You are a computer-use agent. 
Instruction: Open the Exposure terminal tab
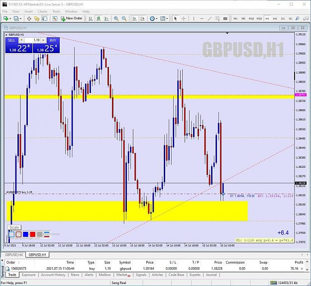point(29,275)
